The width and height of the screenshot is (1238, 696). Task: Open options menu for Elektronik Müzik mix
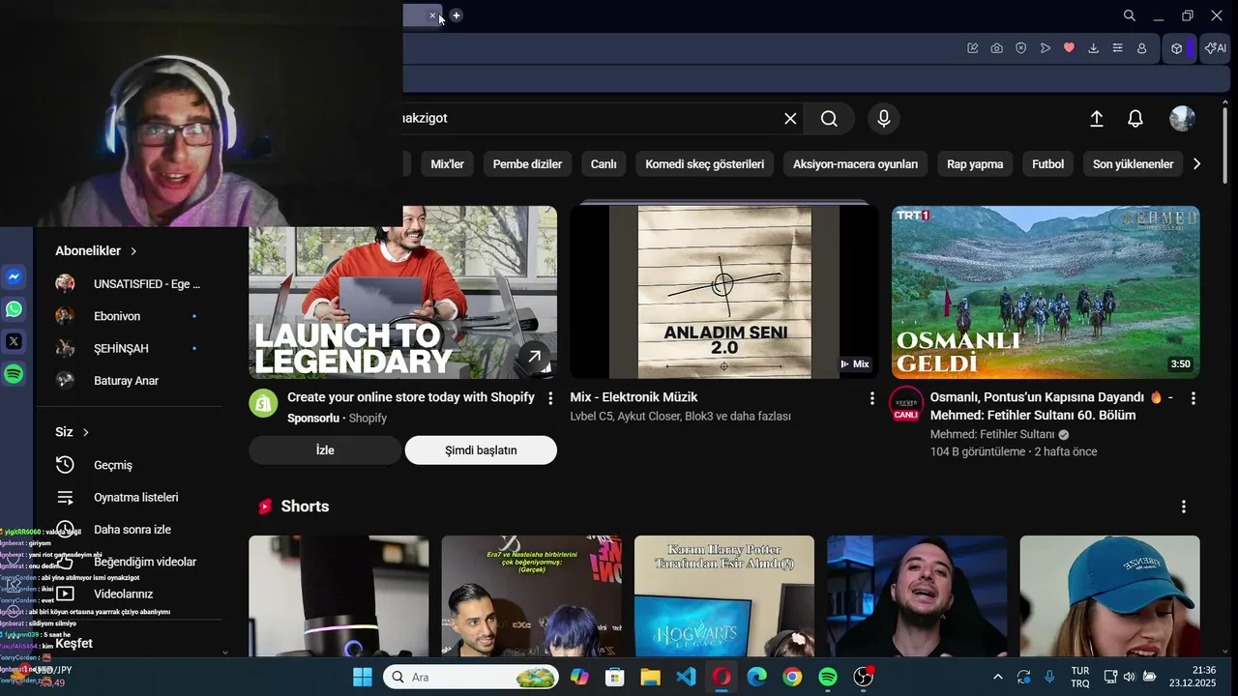point(871,398)
